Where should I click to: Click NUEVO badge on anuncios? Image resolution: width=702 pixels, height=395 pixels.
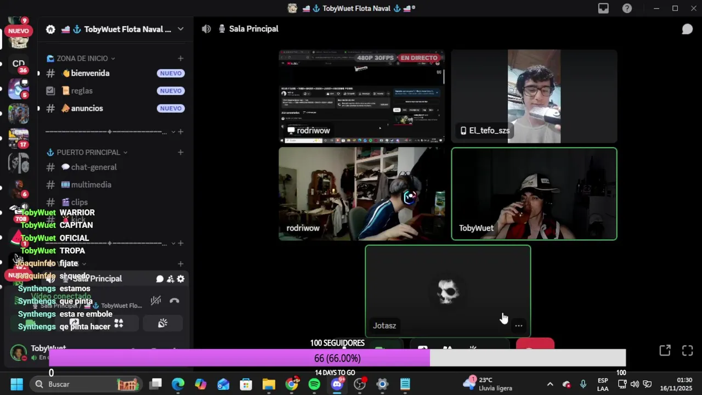171,108
